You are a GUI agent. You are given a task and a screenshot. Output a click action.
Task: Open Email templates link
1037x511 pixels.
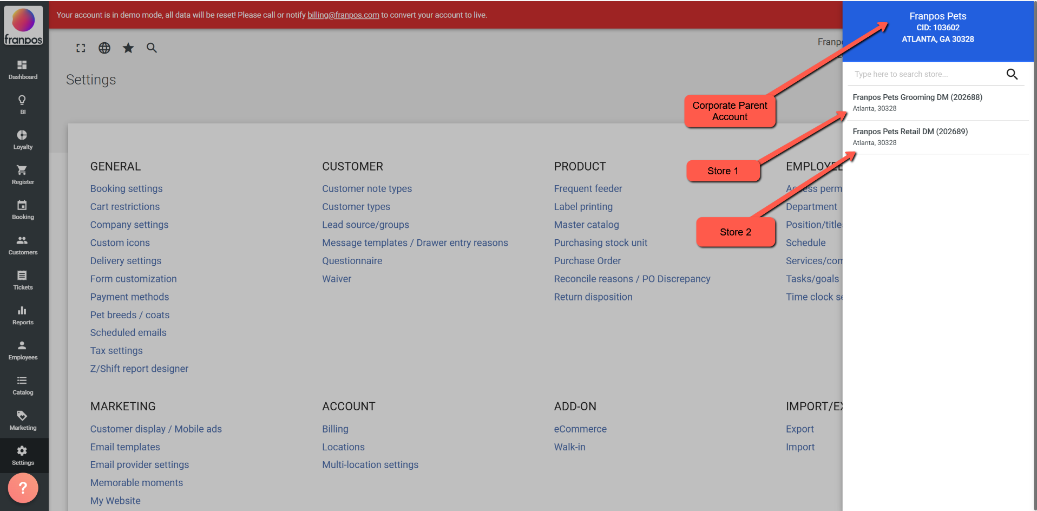(x=125, y=447)
